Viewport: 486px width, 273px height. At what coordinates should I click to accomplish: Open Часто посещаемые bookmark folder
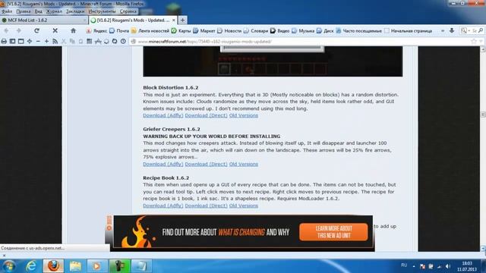point(359,31)
